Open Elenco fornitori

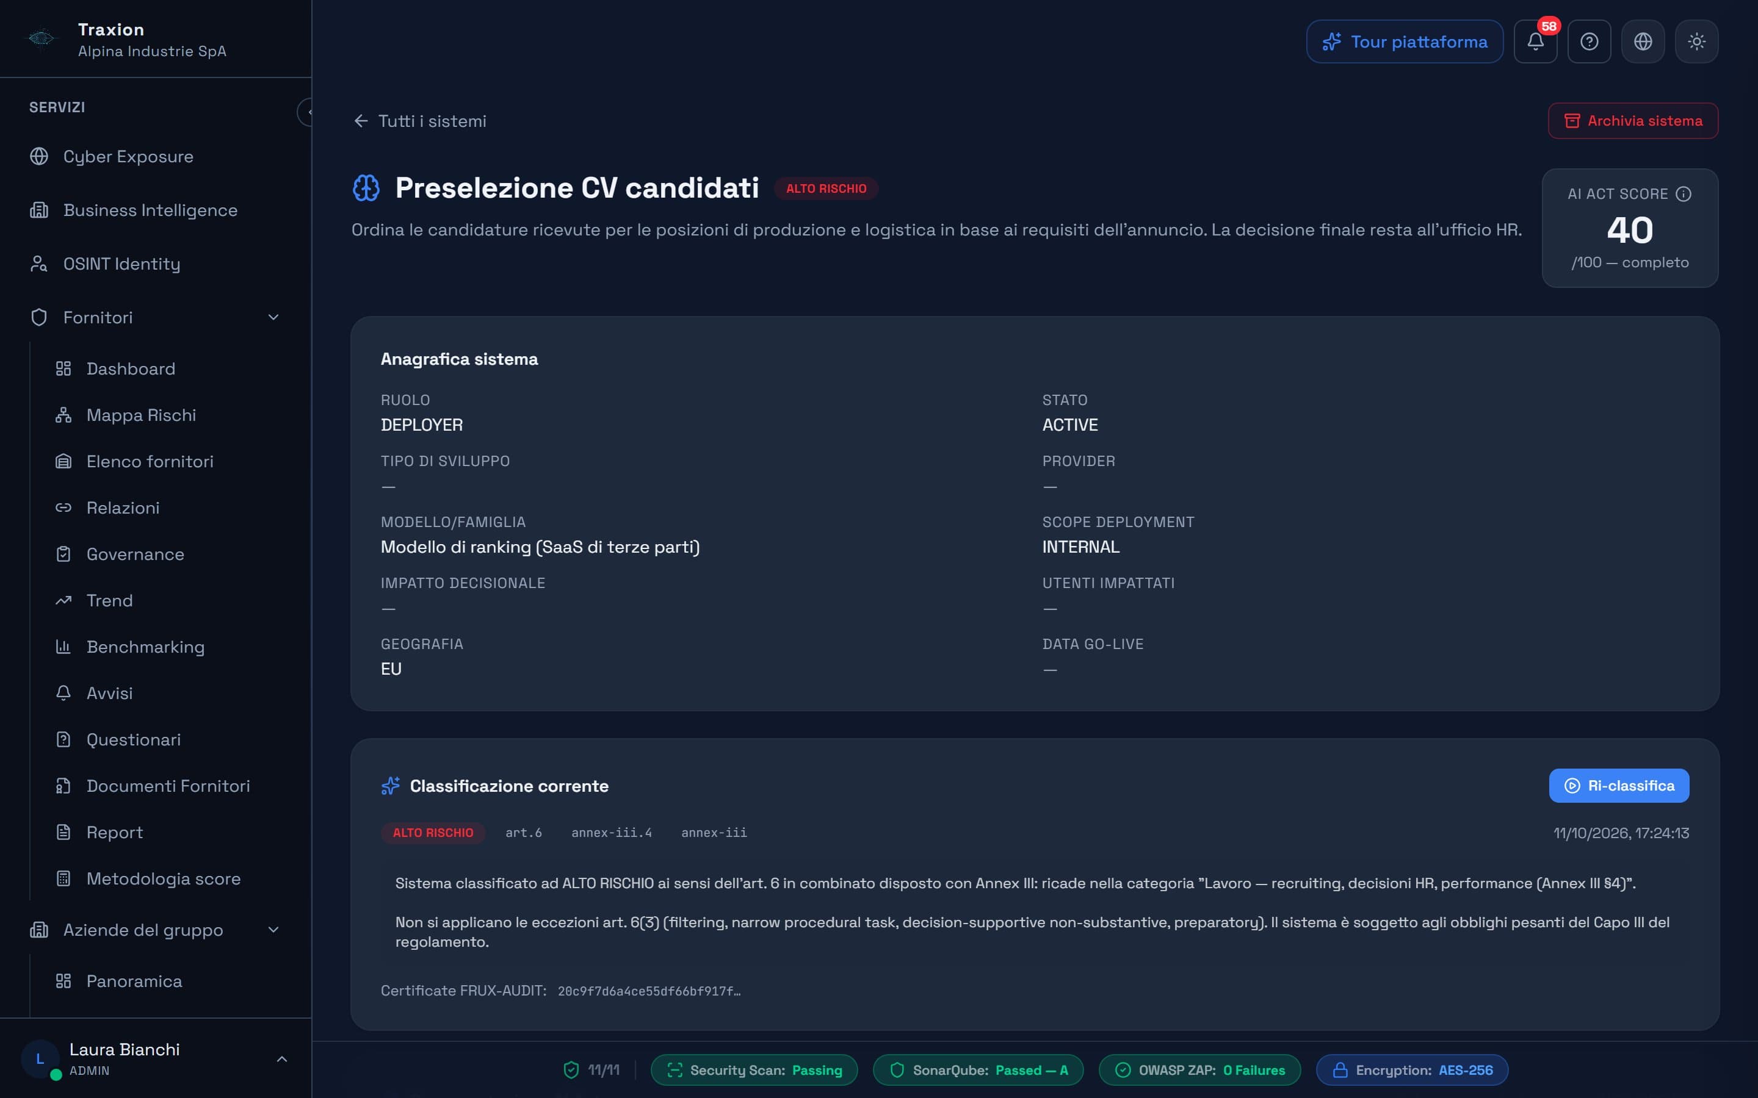coord(167,461)
